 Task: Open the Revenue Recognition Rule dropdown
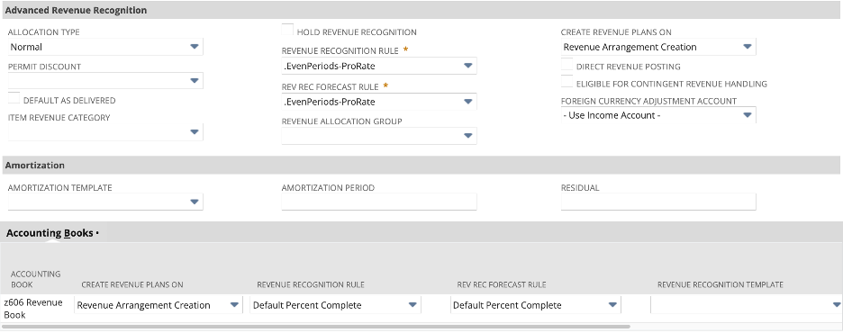click(x=379, y=66)
